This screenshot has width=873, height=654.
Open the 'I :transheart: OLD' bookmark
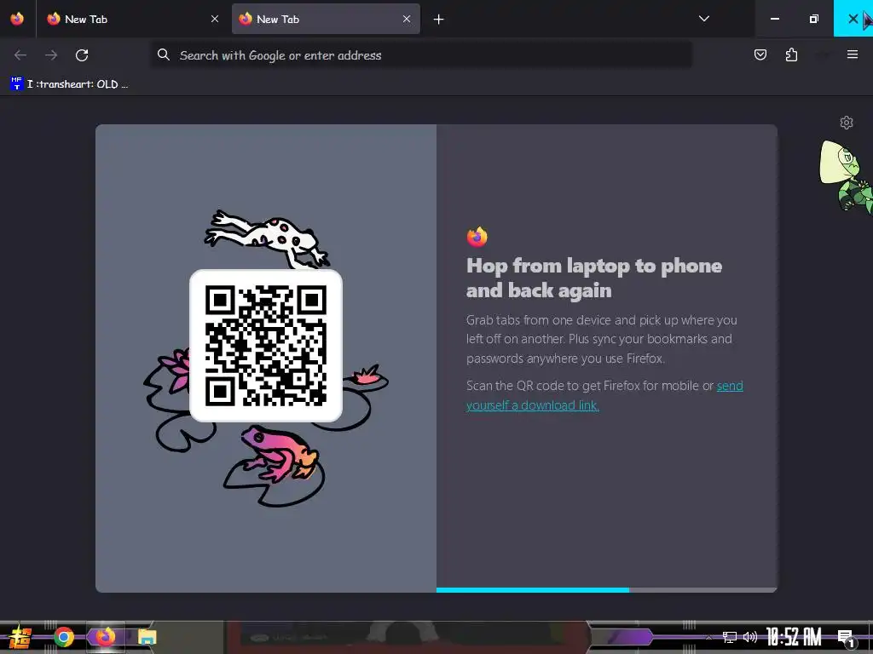point(69,84)
